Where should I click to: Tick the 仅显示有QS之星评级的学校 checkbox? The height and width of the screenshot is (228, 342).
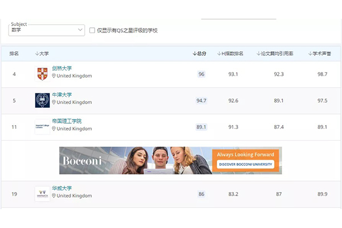click(92, 30)
